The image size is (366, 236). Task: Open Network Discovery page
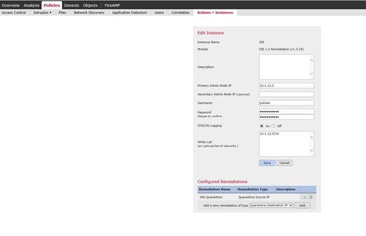89,12
